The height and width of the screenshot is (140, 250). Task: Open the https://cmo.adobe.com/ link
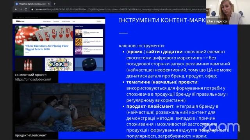33,79
